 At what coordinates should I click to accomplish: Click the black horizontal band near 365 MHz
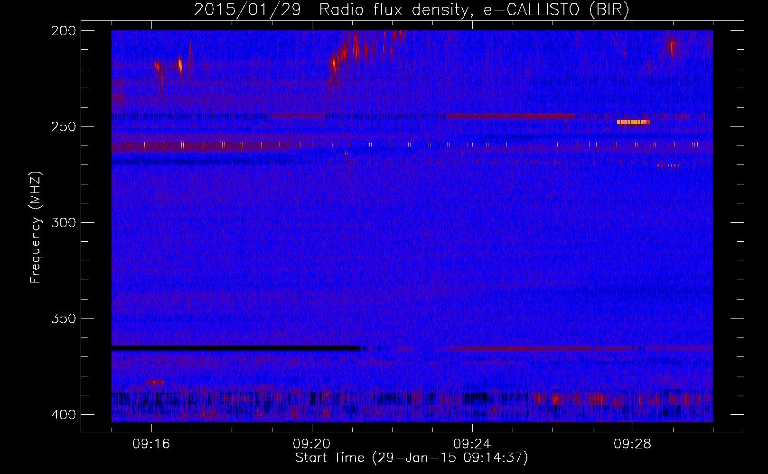tap(236, 348)
